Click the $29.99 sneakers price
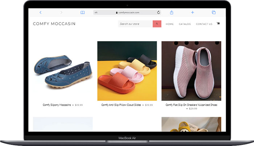The width and height of the screenshot is (254, 146). pos(193,109)
